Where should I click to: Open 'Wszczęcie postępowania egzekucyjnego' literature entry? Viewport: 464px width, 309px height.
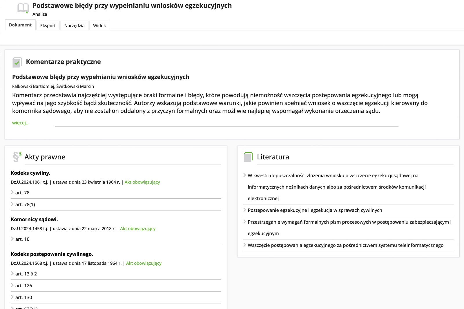tap(345, 245)
